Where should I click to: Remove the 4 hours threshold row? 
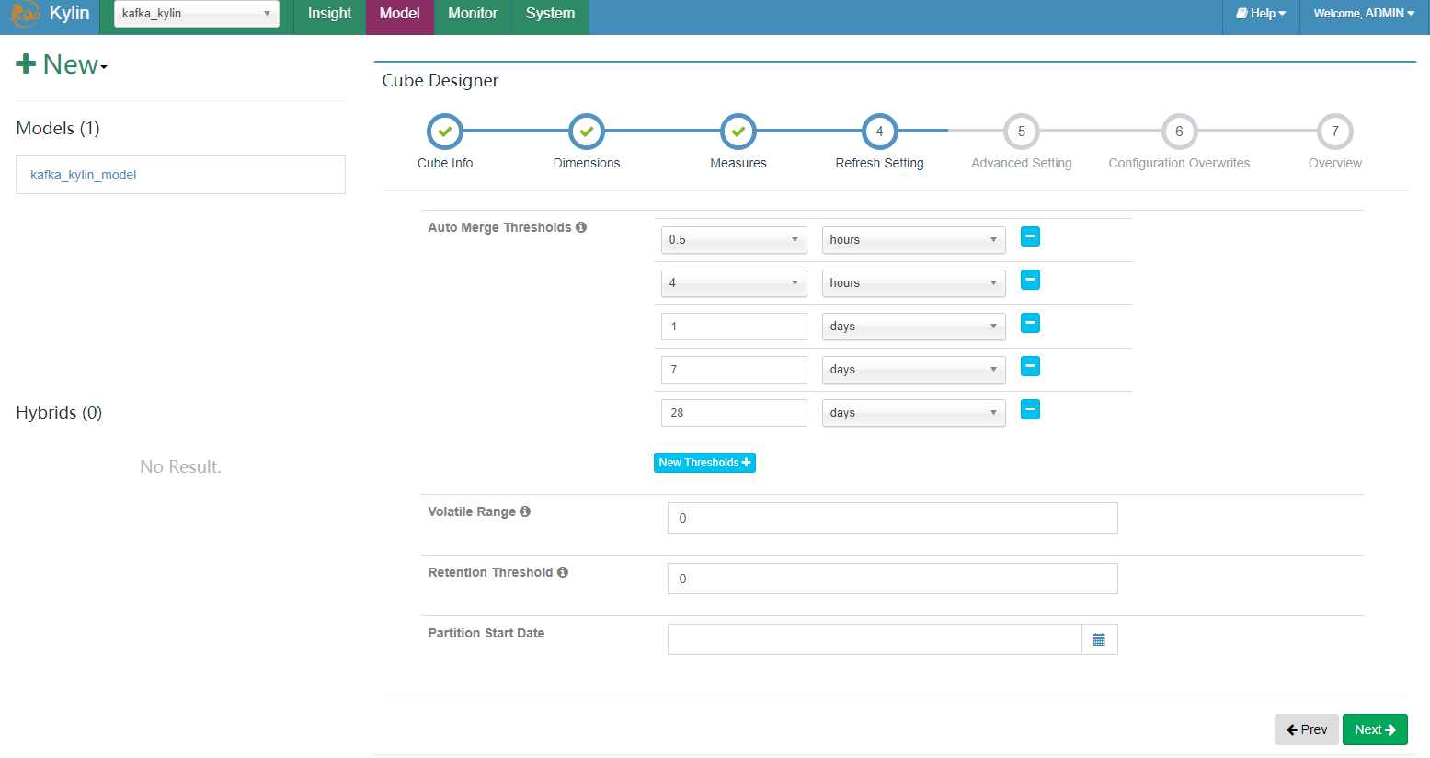point(1031,280)
